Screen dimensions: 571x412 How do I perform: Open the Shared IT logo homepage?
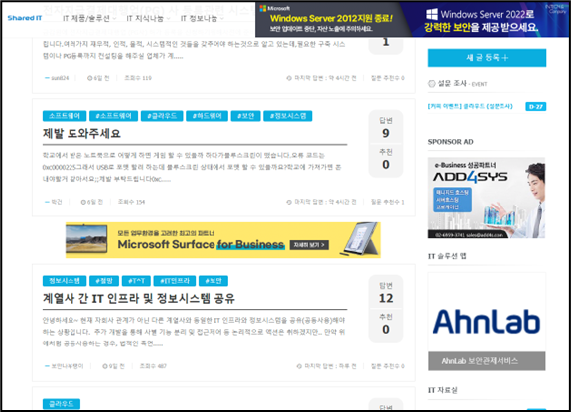[x=25, y=18]
